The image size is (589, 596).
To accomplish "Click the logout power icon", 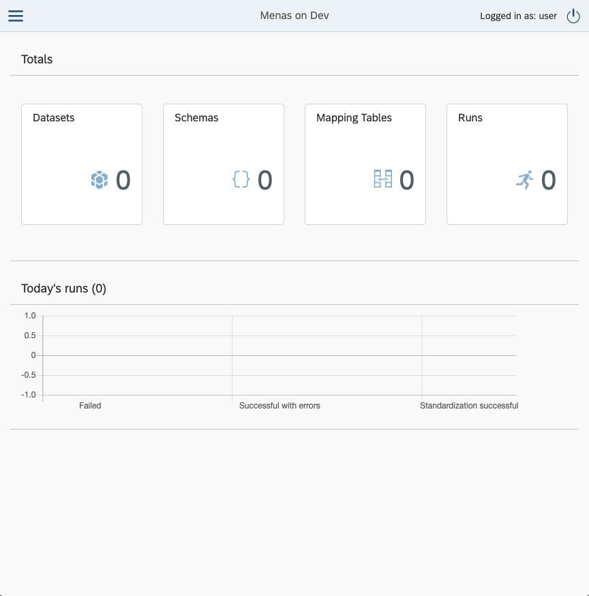I will (x=573, y=16).
